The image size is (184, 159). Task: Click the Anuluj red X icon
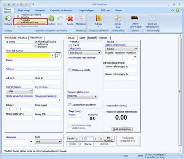point(70,18)
